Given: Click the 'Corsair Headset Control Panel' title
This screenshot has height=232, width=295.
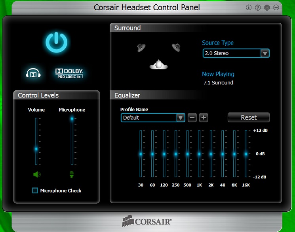Looking at the screenshot, I should [147, 7].
